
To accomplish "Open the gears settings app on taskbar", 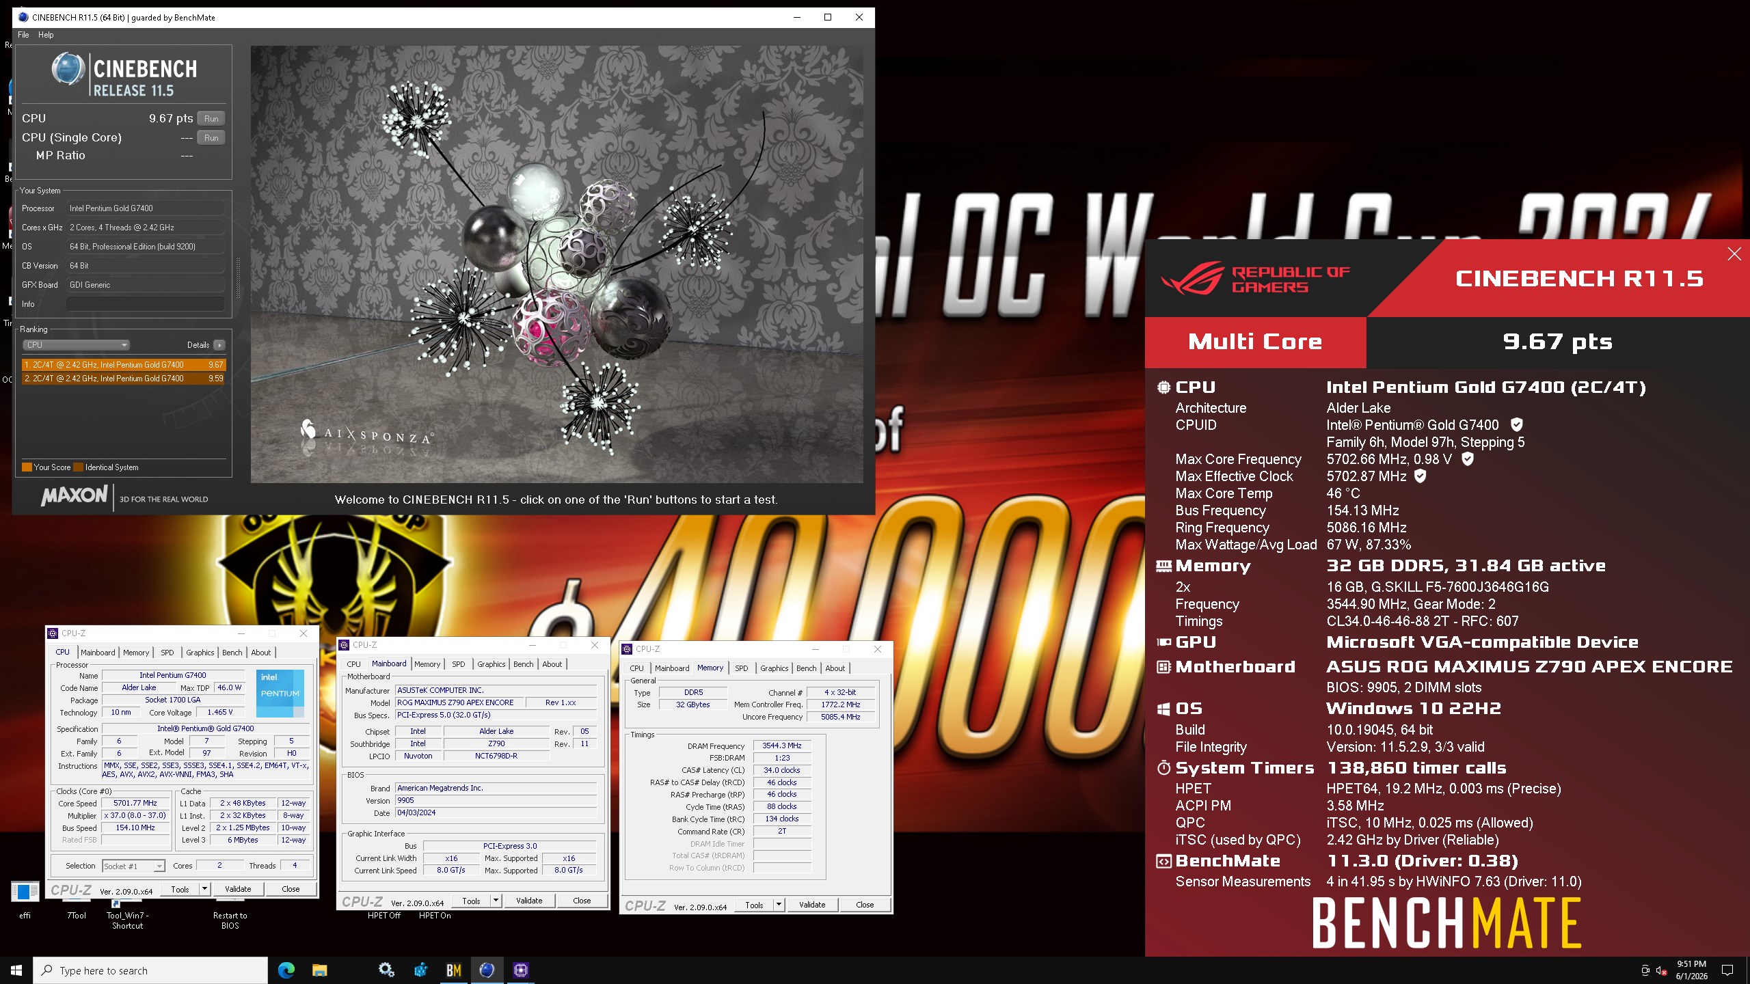I will [386, 970].
